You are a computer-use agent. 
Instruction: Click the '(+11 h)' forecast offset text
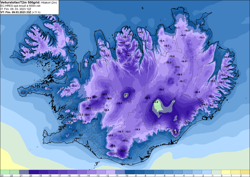coord(36,12)
